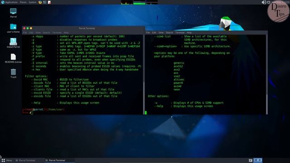Open the red notes launcher in the top panel
This screenshot has width=290, height=163.
[x=49, y=2]
